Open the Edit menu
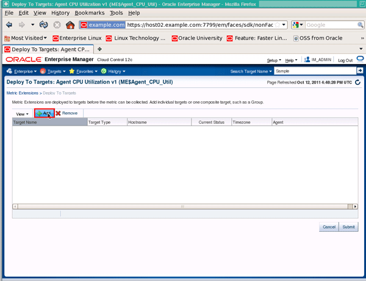This screenshot has width=366, height=281. coord(24,13)
